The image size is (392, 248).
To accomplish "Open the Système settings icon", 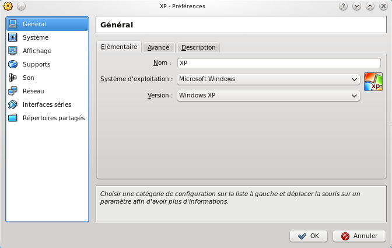I will coord(13,37).
